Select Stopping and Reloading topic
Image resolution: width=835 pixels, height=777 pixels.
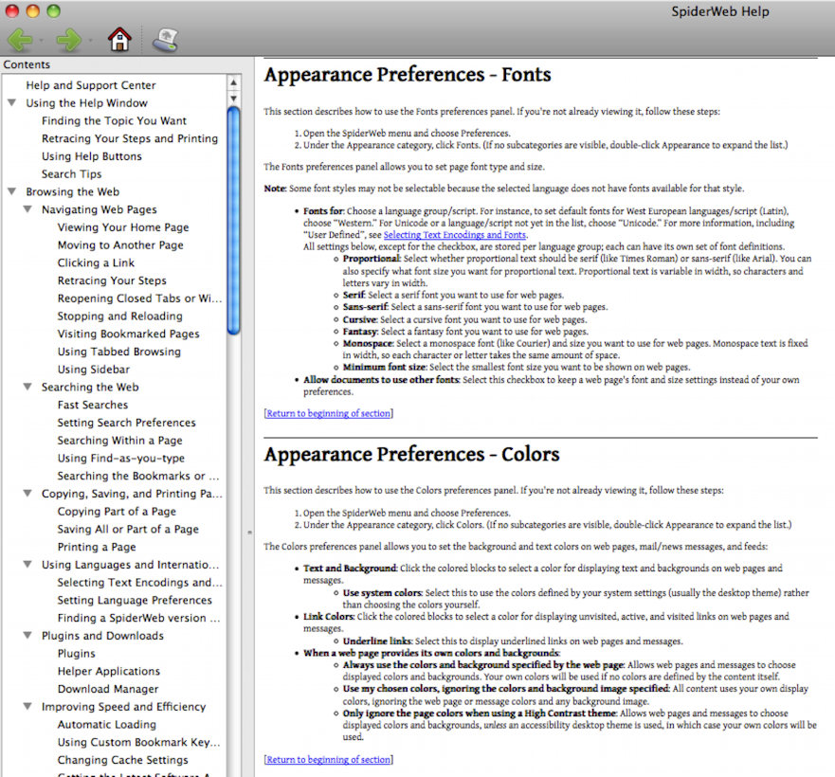pos(119,316)
